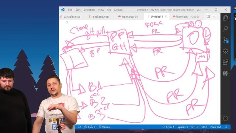The image size is (236, 133).
Task: Select language mode Plain Text
Action: (x=216, y=127)
